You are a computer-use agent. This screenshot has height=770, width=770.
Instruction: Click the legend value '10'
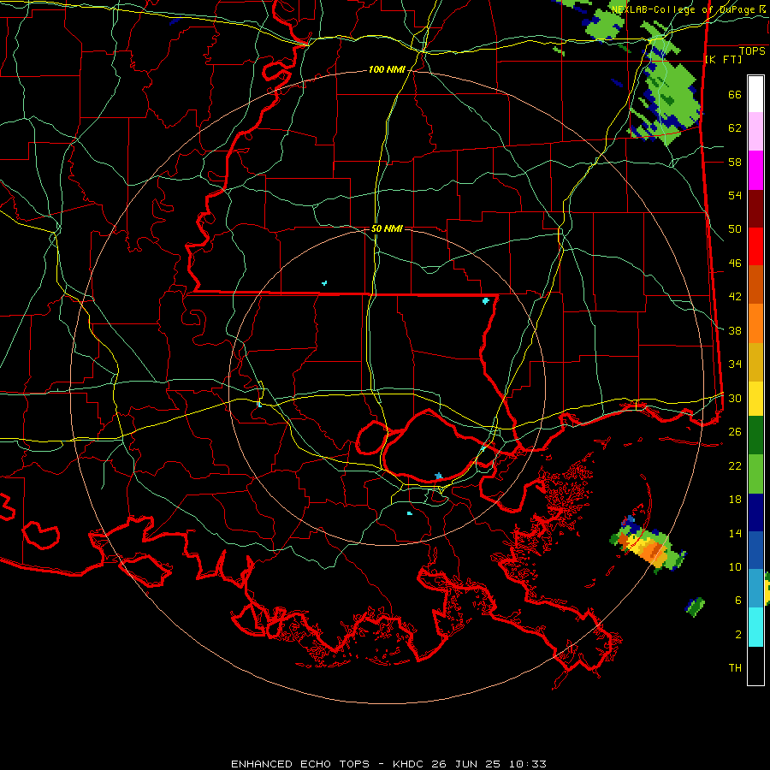(735, 567)
